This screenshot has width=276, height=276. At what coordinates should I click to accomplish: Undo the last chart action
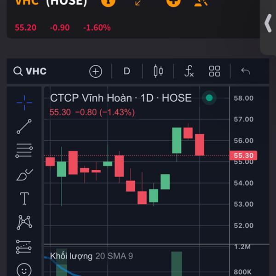[x=245, y=71]
